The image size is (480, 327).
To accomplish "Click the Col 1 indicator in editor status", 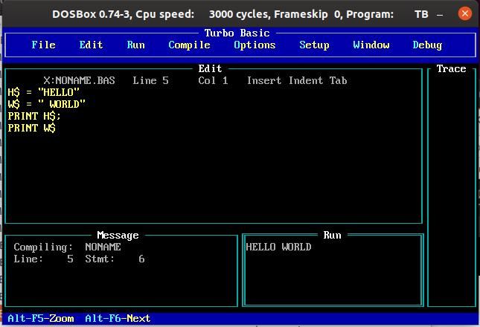I will click(213, 81).
